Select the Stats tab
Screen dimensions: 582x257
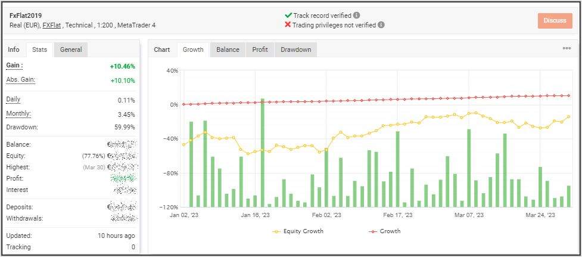click(40, 49)
